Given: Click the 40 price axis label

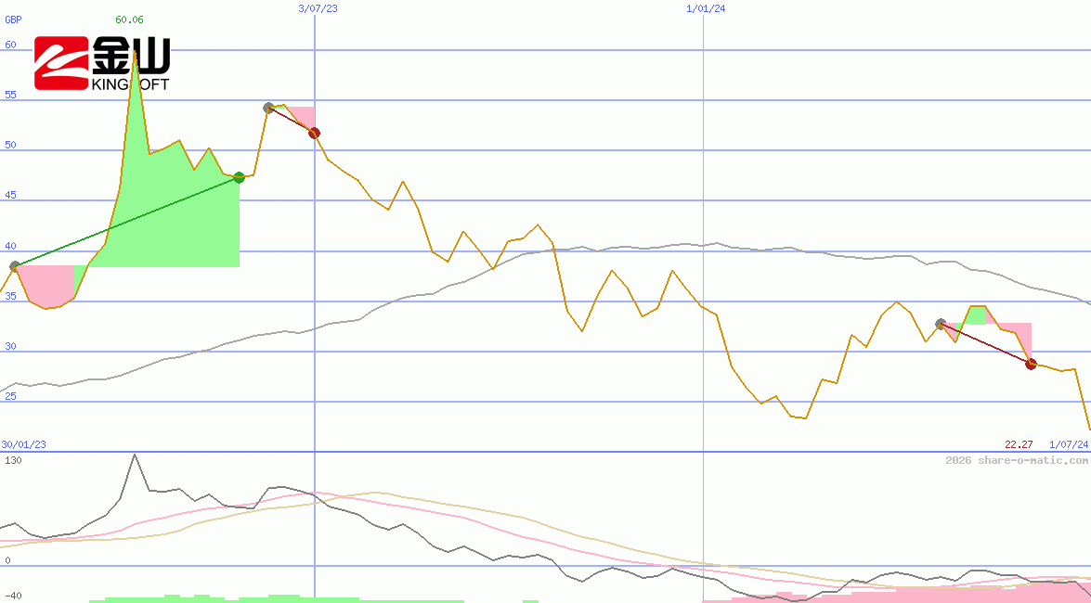Looking at the screenshot, I should click(11, 247).
